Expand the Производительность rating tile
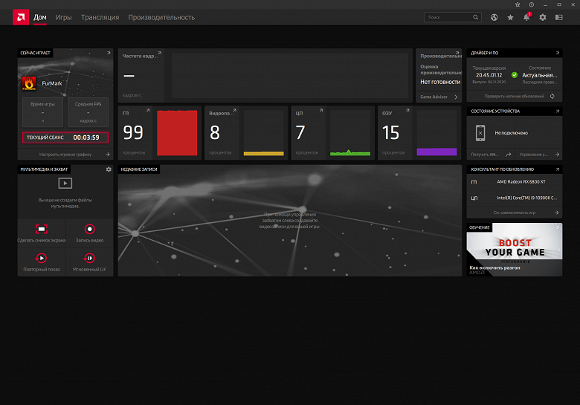 point(457,54)
